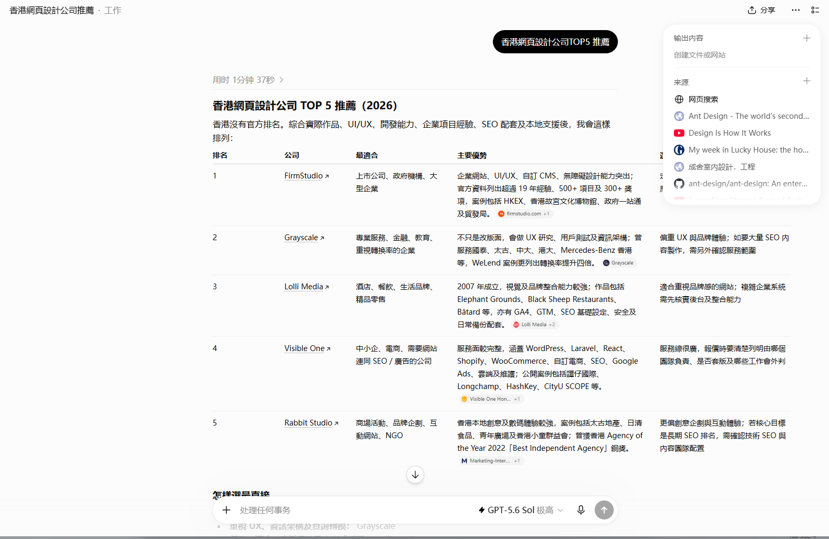The height and width of the screenshot is (539, 829).
Task: Open 网页搜索 source entry
Action: [x=703, y=99]
